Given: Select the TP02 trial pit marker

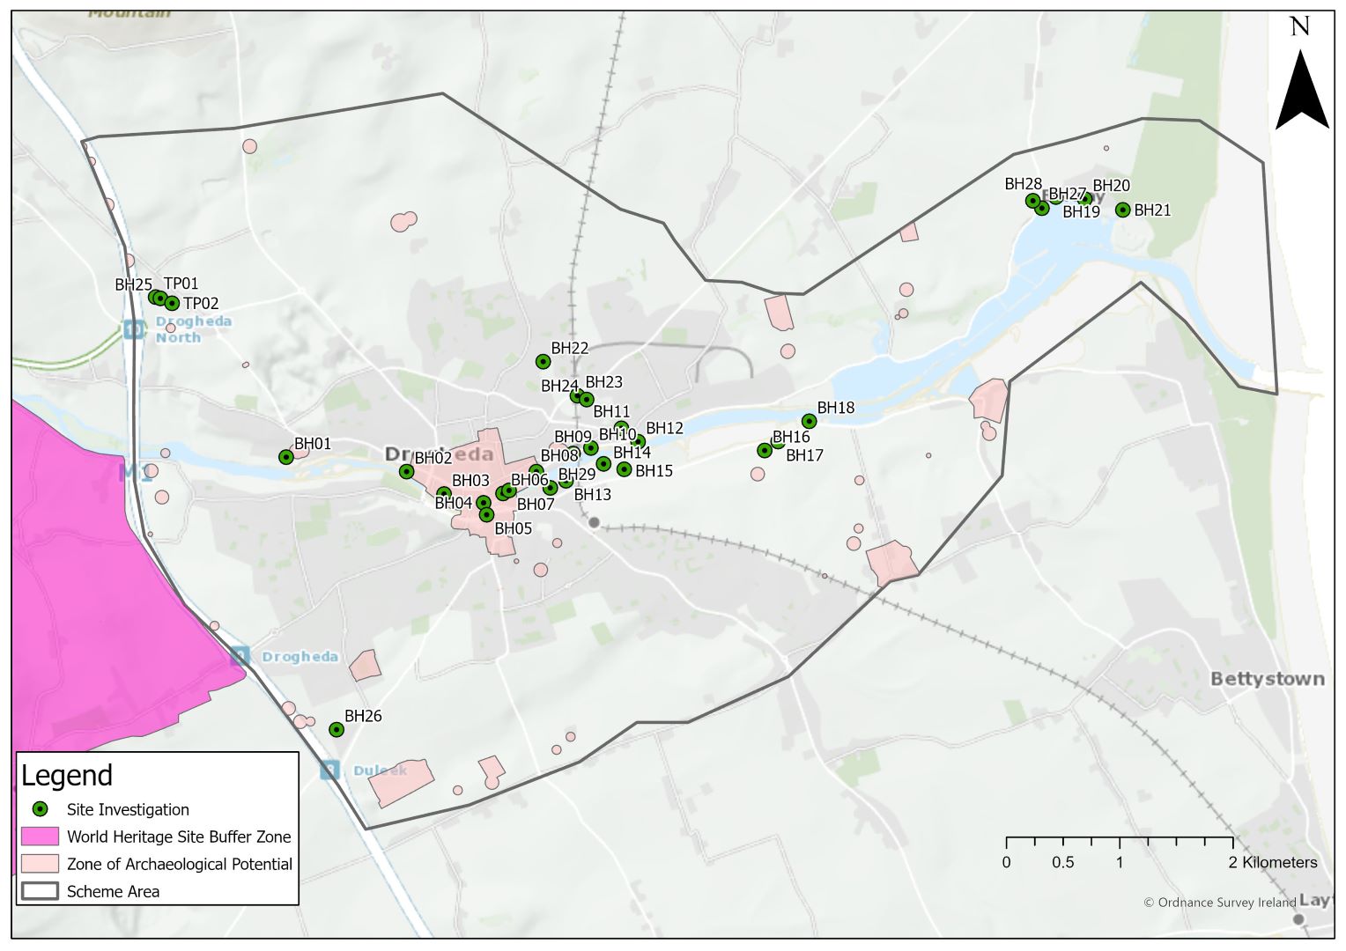Looking at the screenshot, I should [x=173, y=303].
